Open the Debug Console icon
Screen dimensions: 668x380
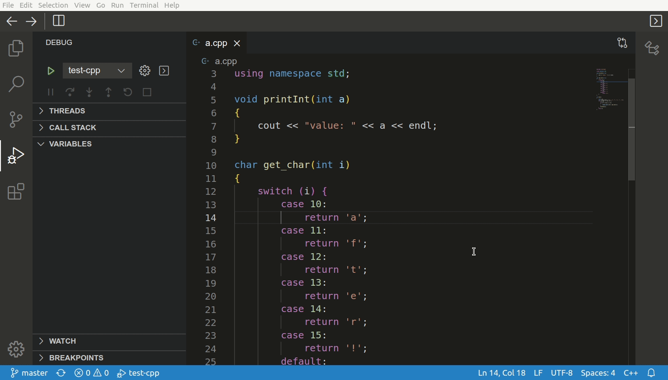(x=164, y=71)
